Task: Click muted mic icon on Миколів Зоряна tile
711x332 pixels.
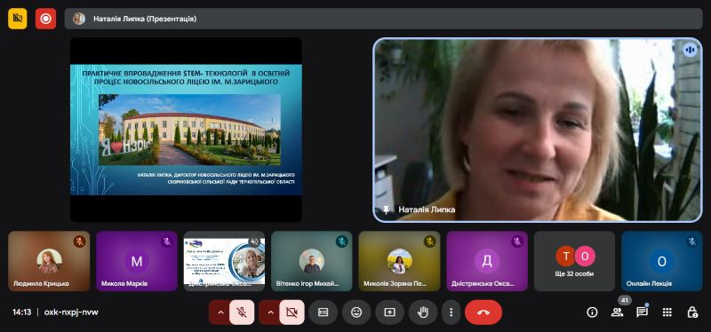Action: point(430,241)
